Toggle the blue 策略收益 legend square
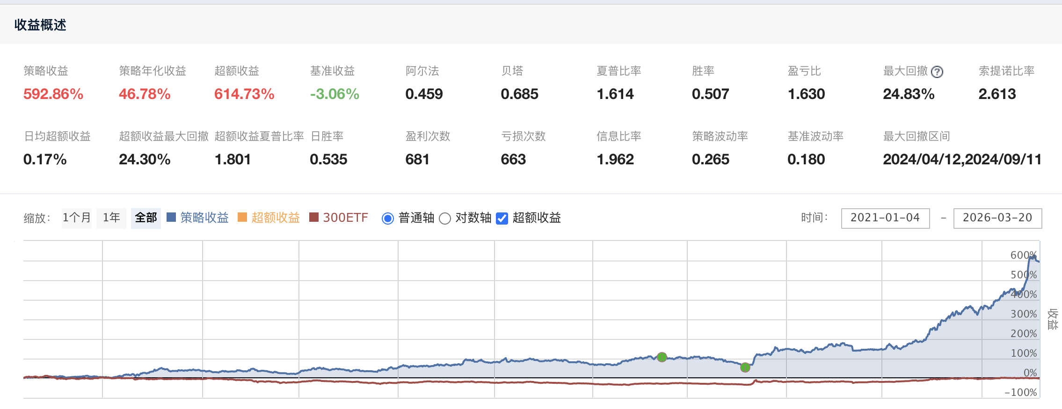This screenshot has width=1062, height=409. [x=171, y=218]
